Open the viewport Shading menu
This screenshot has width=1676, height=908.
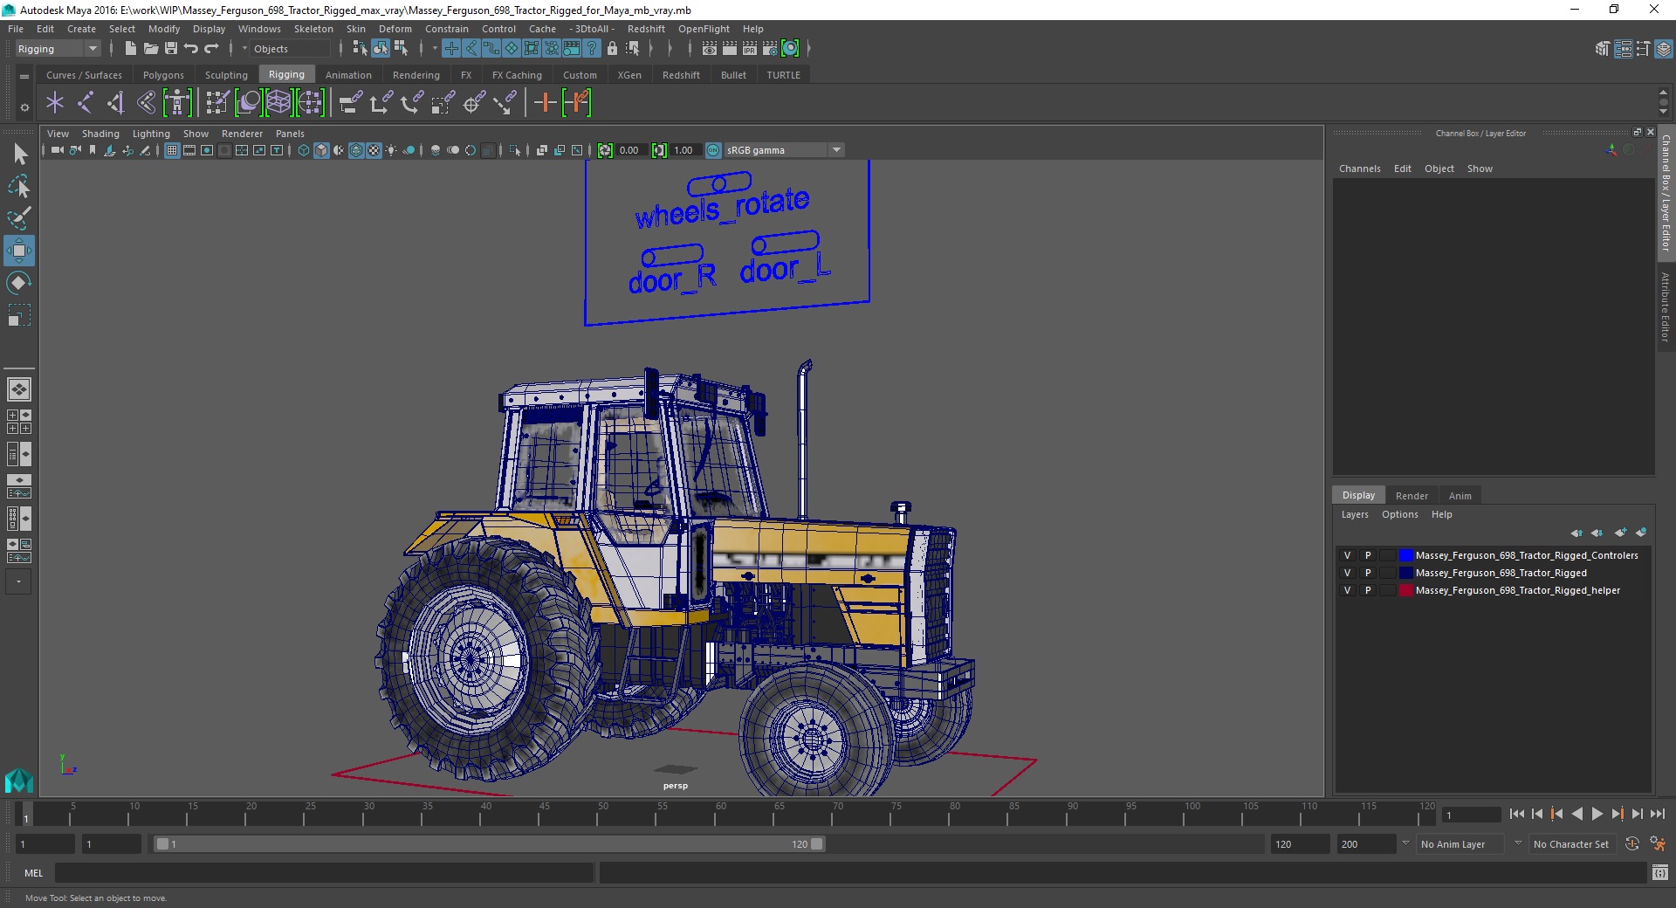click(x=100, y=134)
